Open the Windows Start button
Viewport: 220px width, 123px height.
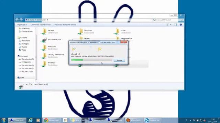point(4,120)
